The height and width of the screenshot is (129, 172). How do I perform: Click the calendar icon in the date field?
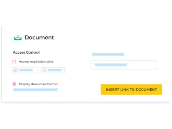coord(16,70)
